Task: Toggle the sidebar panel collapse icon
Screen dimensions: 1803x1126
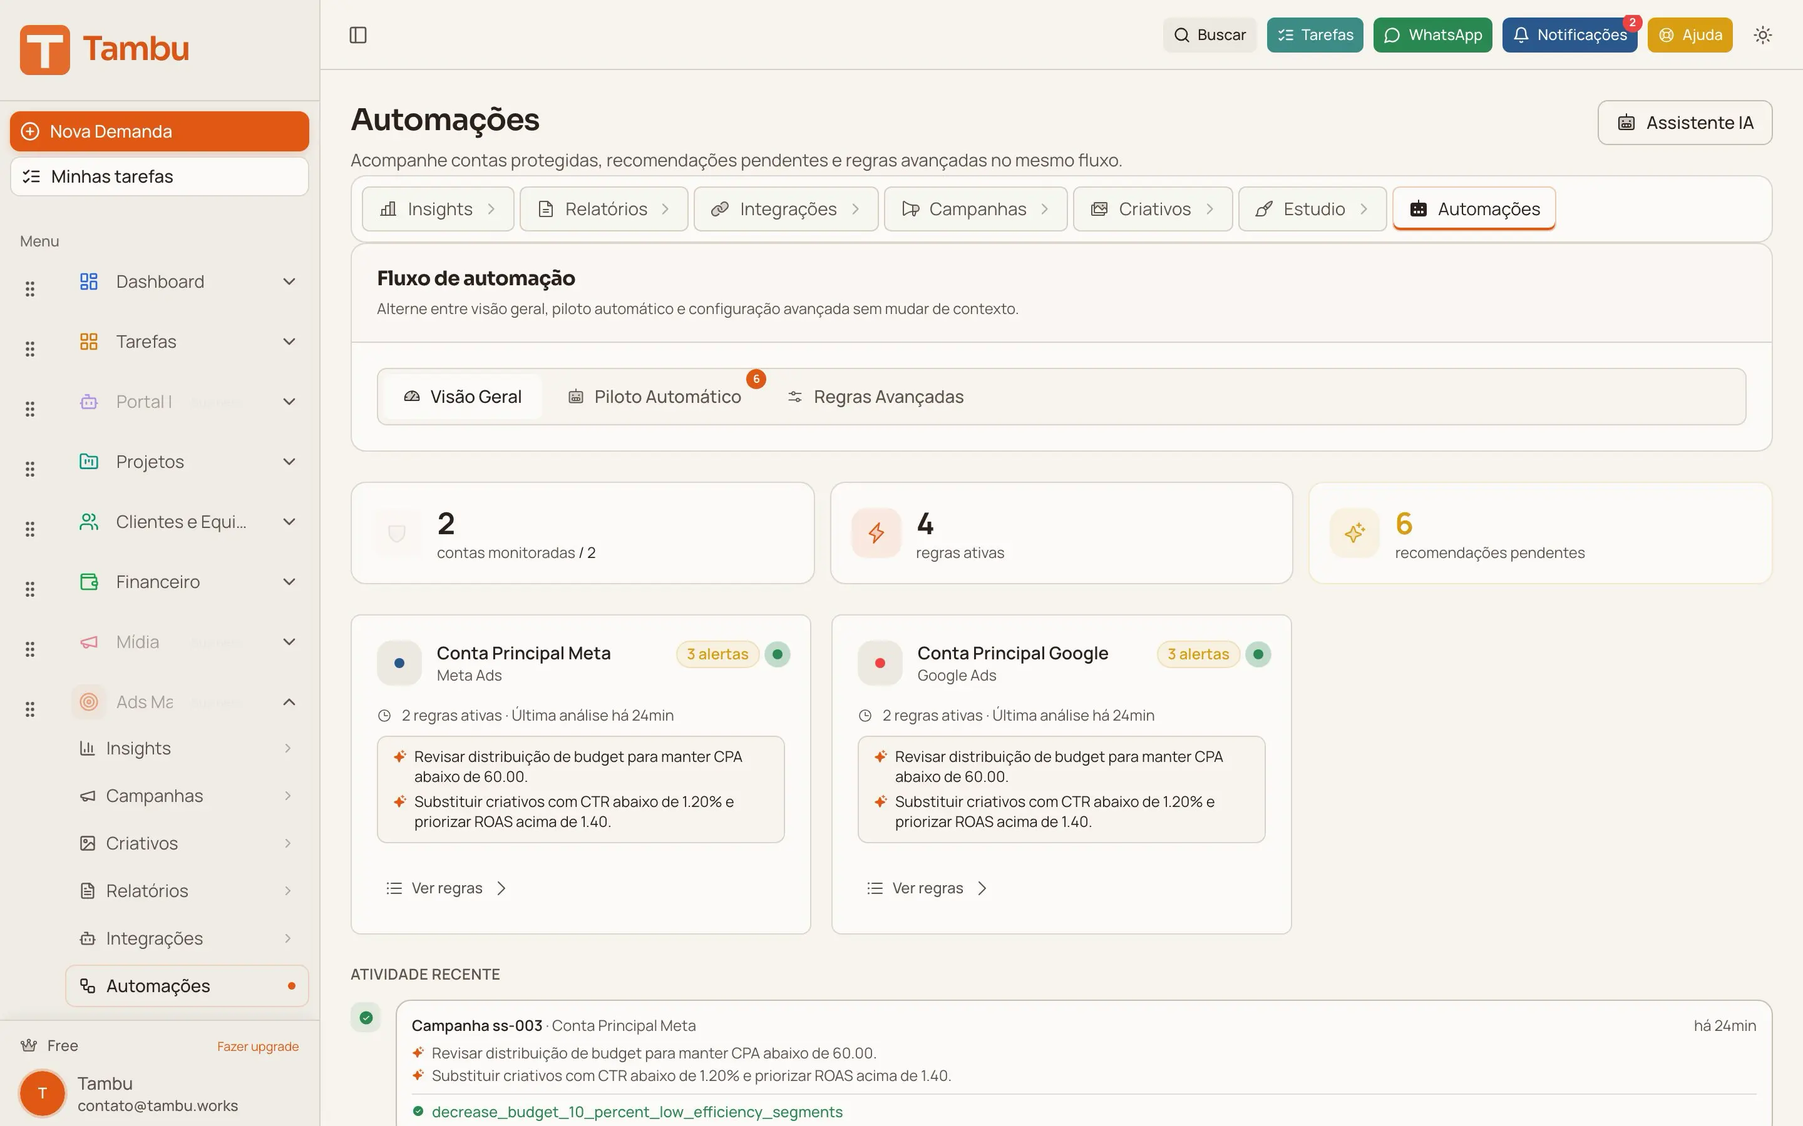Action: click(358, 34)
